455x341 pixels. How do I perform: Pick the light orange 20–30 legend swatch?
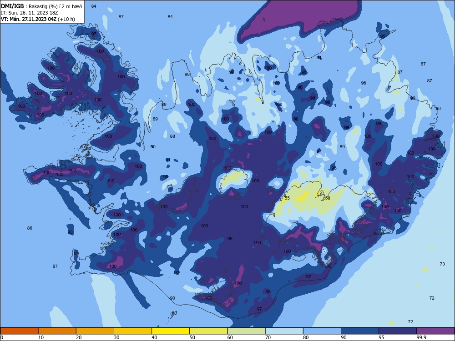(95, 331)
